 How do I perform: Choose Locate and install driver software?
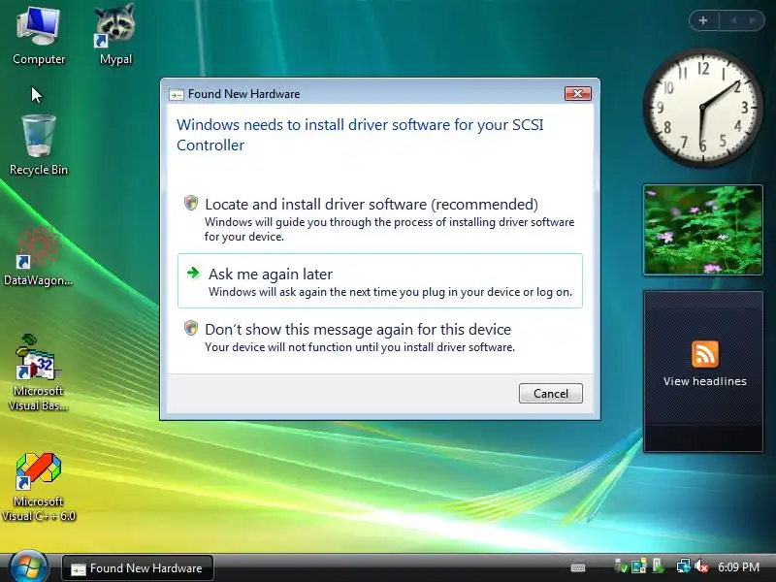(x=379, y=219)
